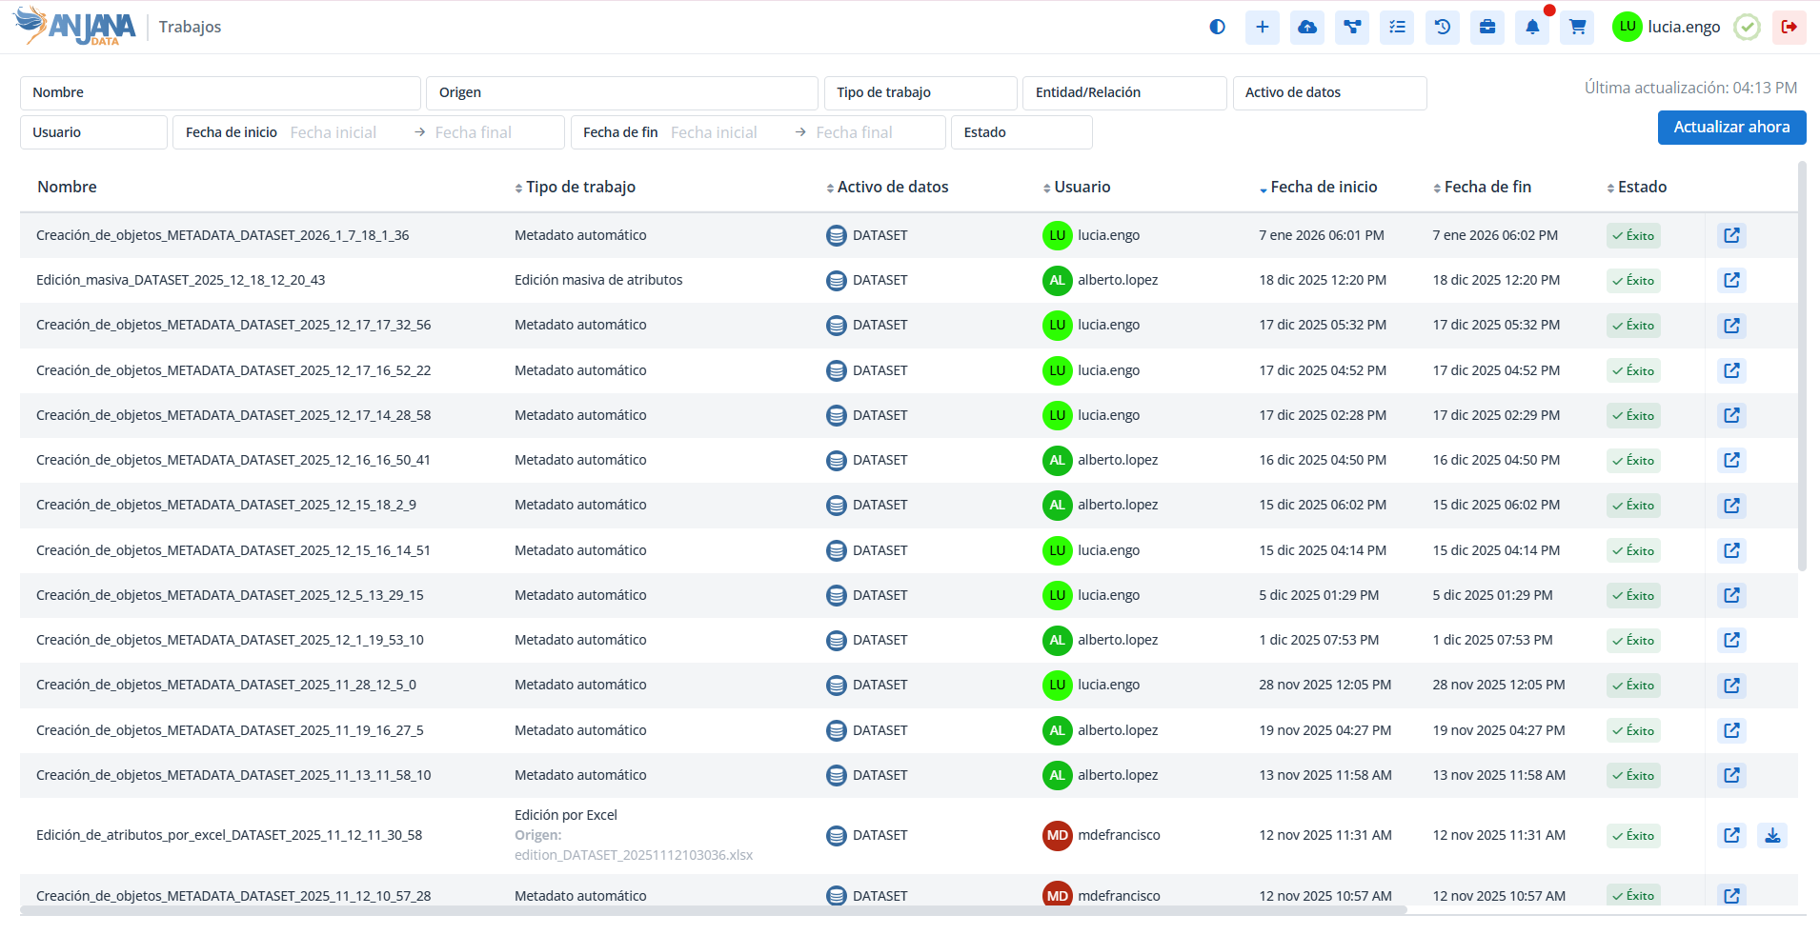This screenshot has width=1820, height=935.
Task: Click the red logout button
Action: [x=1789, y=27]
